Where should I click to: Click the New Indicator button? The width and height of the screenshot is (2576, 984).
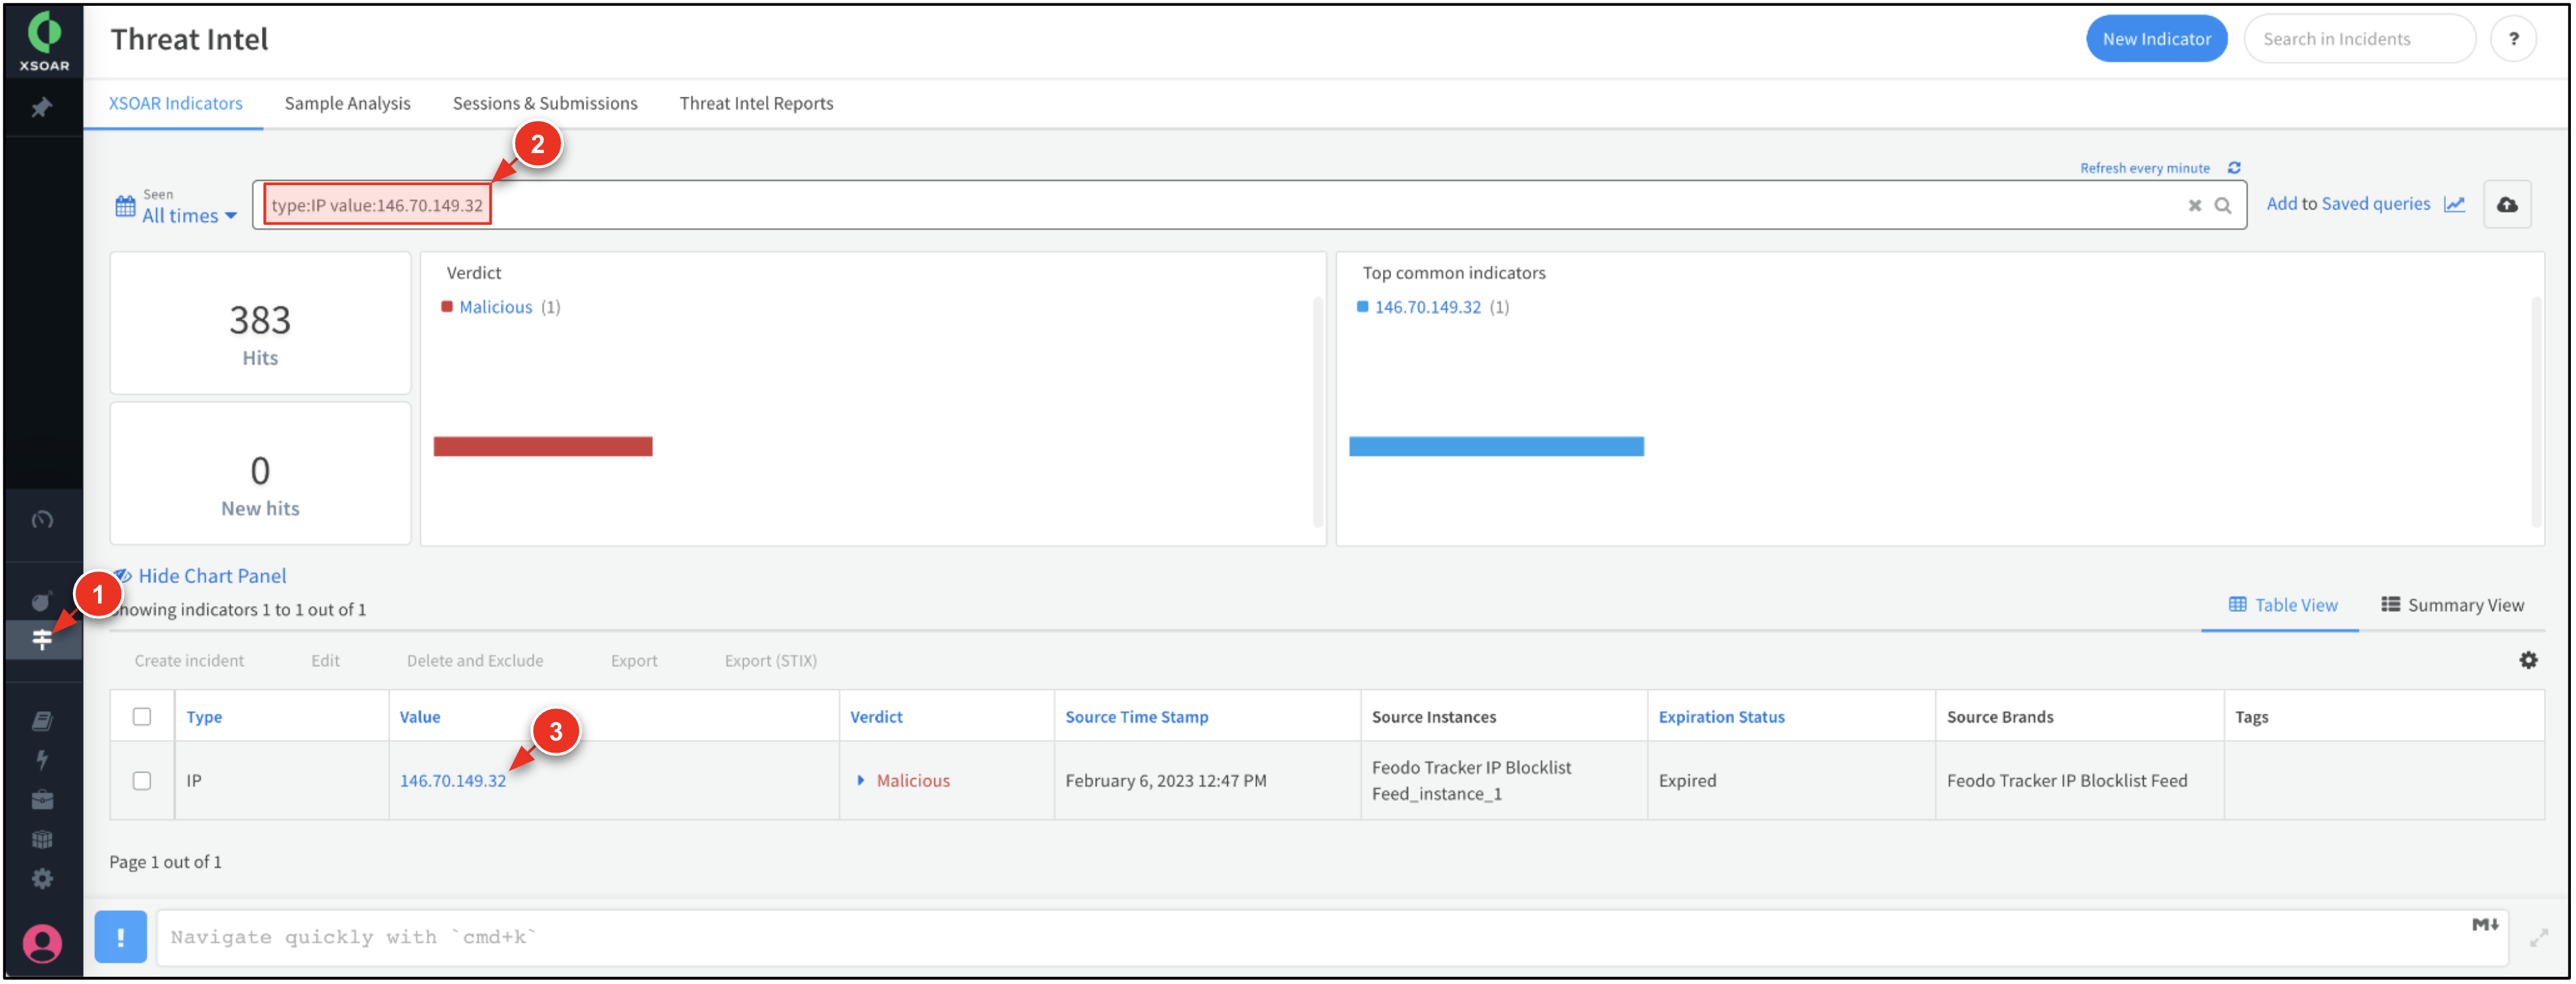(2157, 39)
